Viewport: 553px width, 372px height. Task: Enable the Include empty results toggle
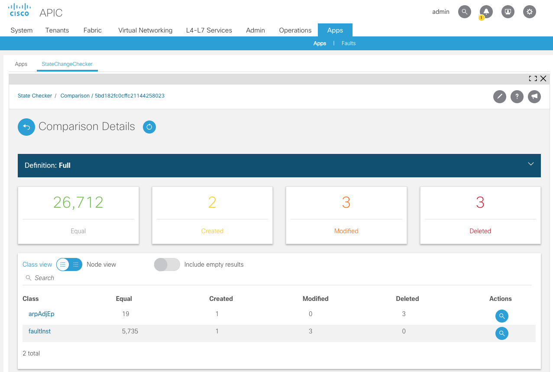click(167, 264)
